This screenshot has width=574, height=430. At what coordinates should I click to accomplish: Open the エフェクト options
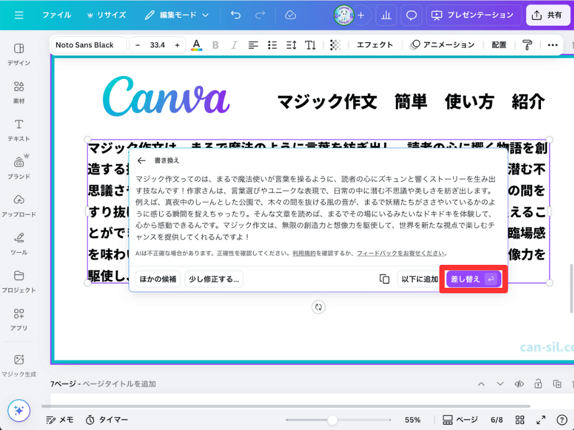point(375,45)
